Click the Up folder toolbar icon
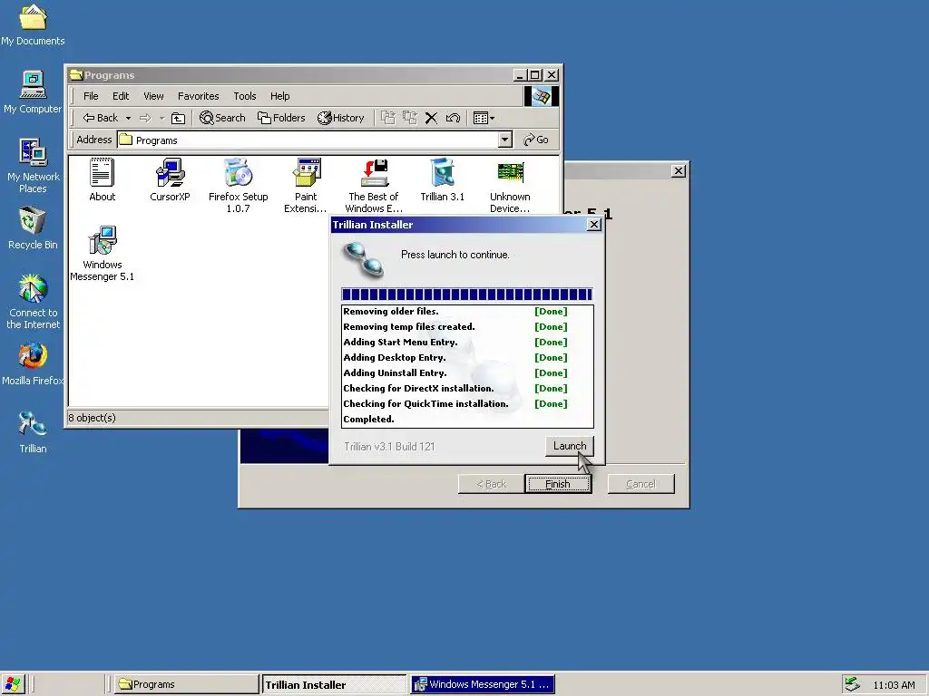Viewport: 929px width, 696px height. pos(178,118)
